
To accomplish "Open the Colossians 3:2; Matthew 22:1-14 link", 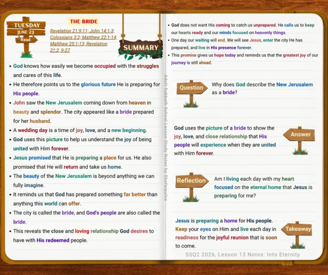I will (x=83, y=37).
